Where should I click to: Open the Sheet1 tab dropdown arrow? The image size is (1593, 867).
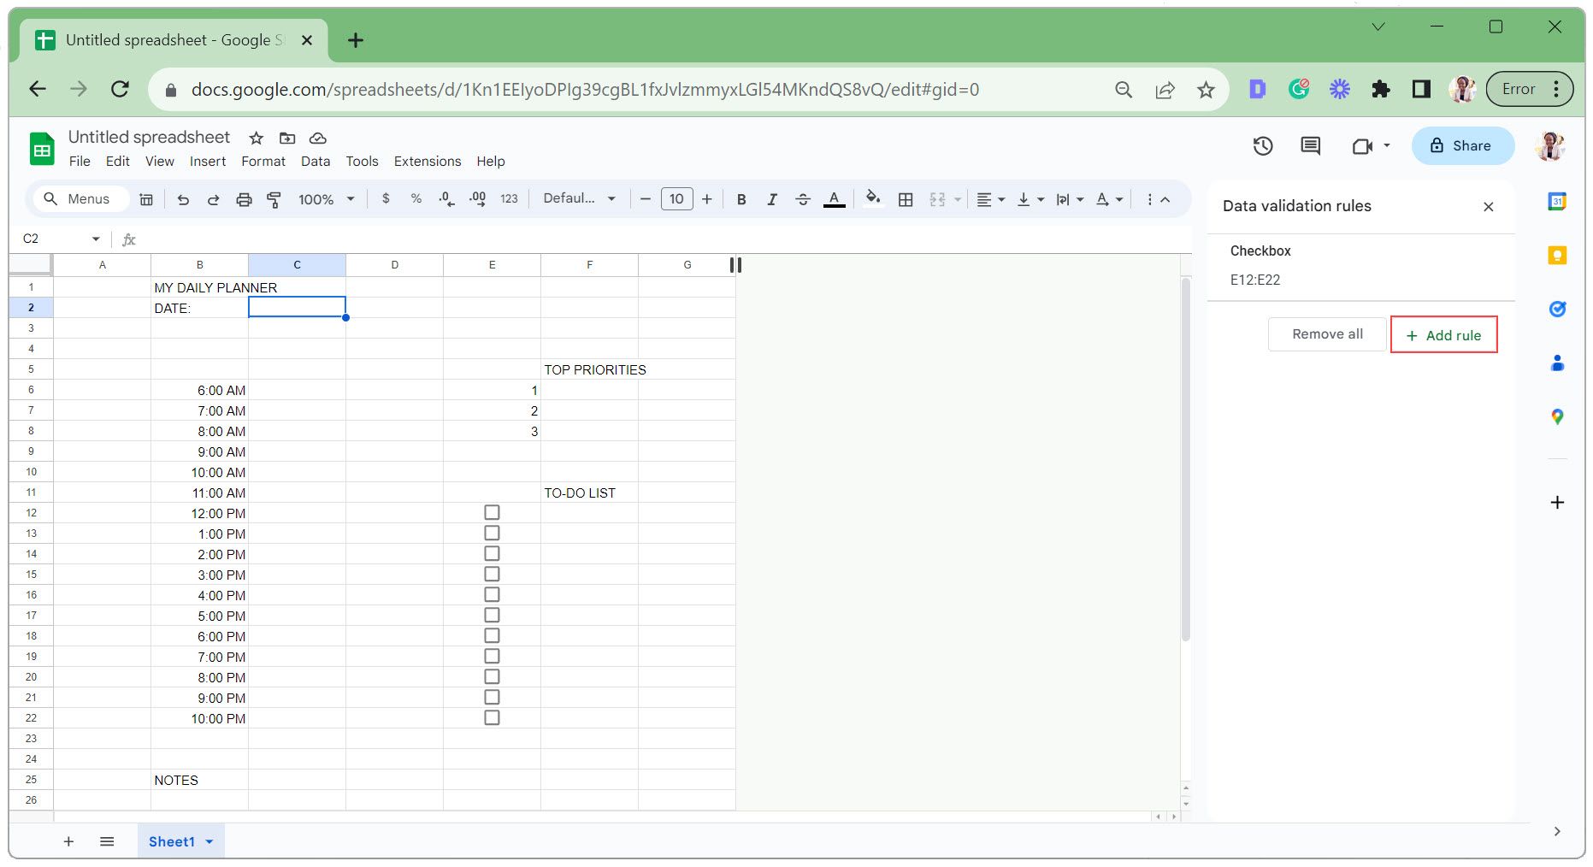click(209, 841)
